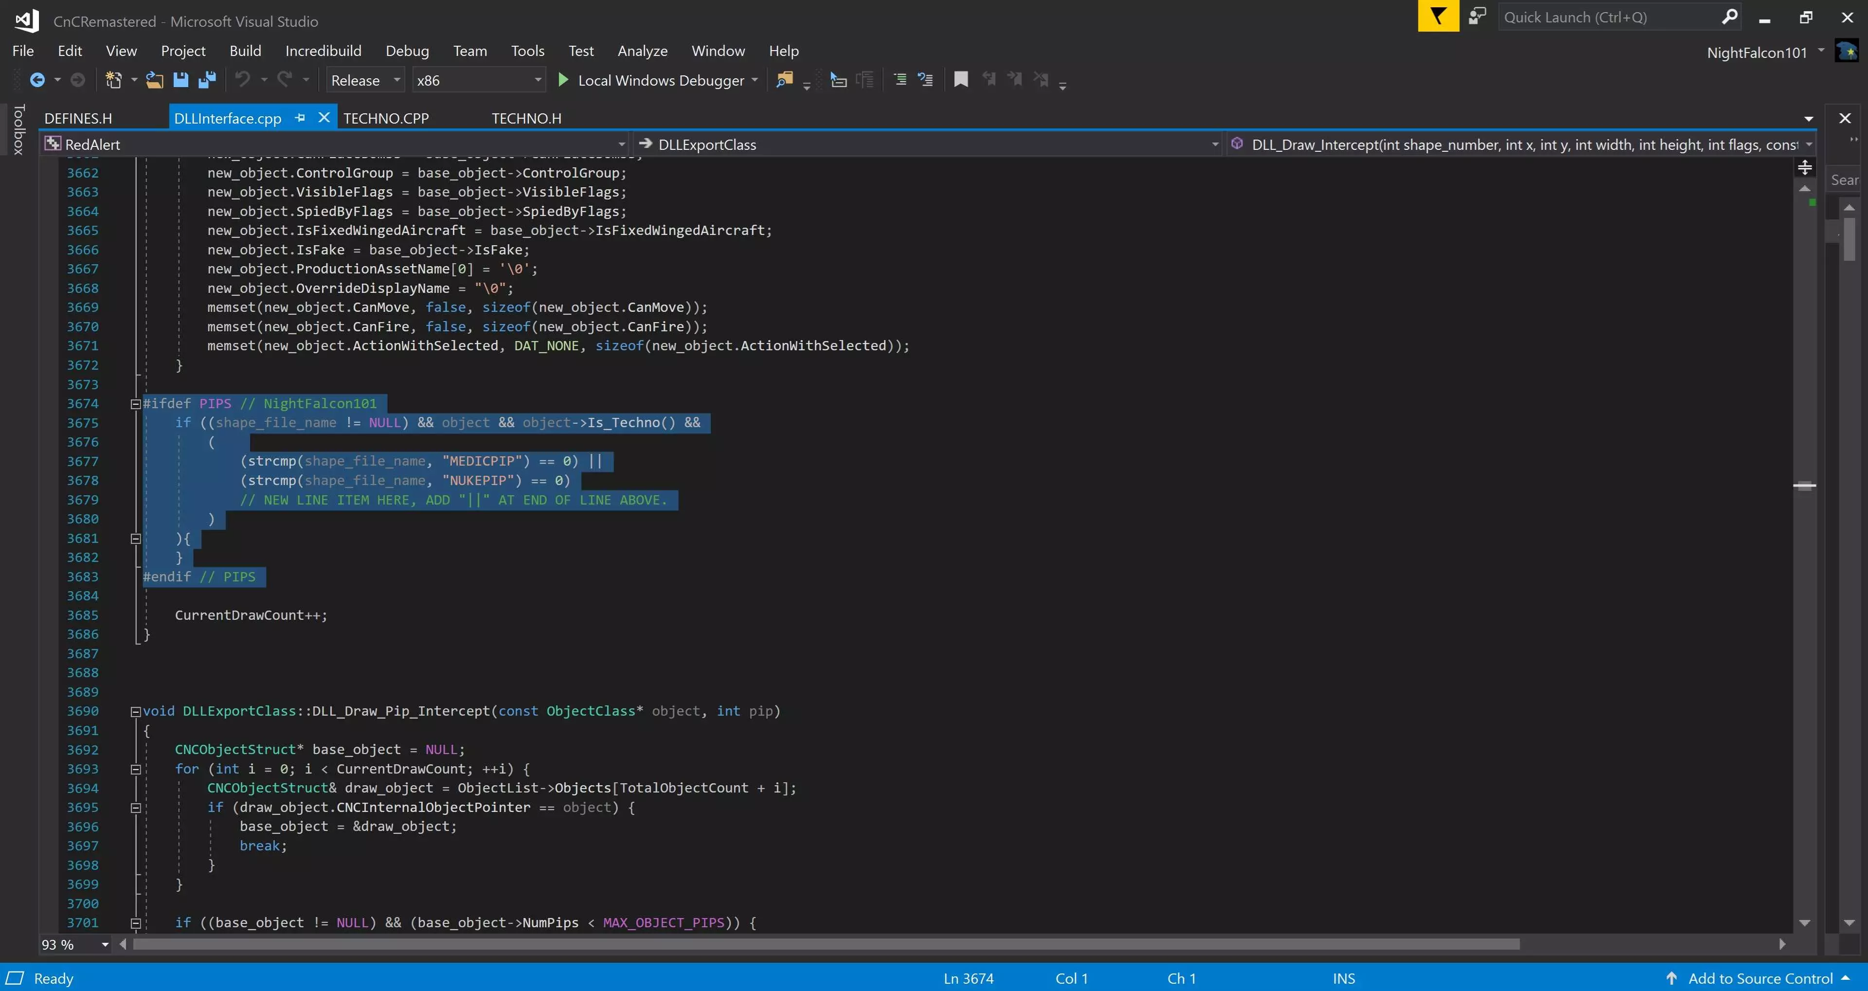Click the horizontal scrollbar thumb
Viewport: 1868px width, 991px height.
coord(826,945)
